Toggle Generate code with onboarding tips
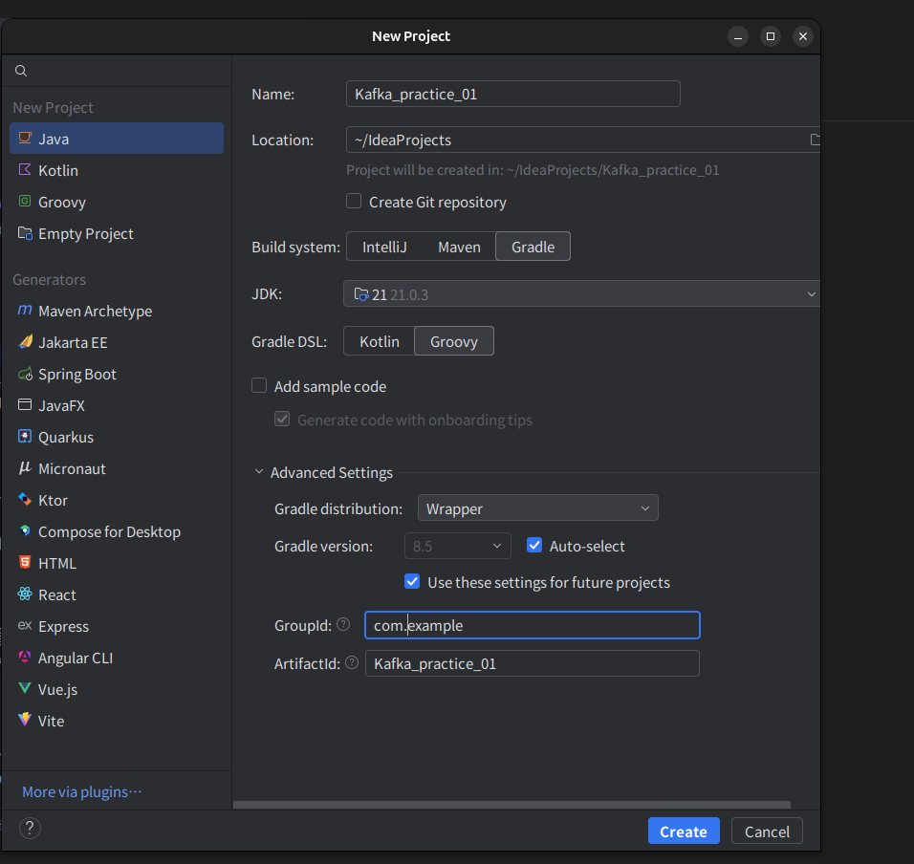 point(282,420)
